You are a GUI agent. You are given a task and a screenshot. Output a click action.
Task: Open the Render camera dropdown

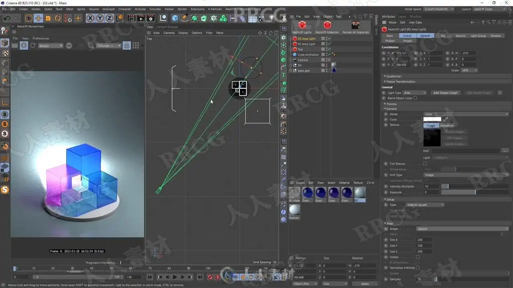pos(109,46)
